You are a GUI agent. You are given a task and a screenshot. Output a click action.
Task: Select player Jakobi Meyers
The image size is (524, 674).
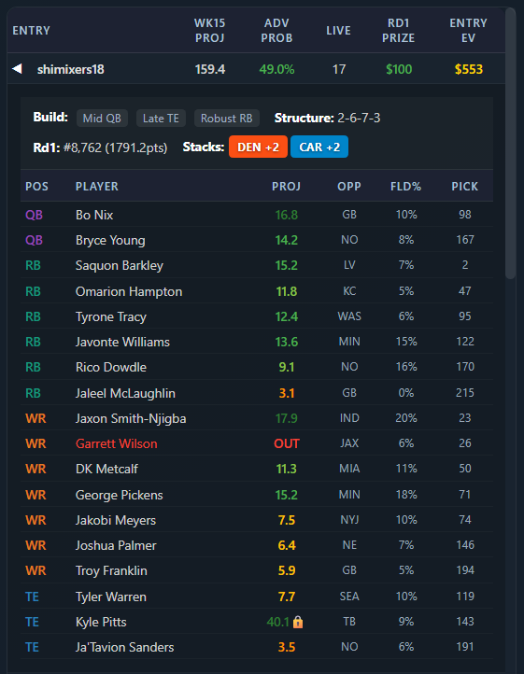(x=116, y=521)
